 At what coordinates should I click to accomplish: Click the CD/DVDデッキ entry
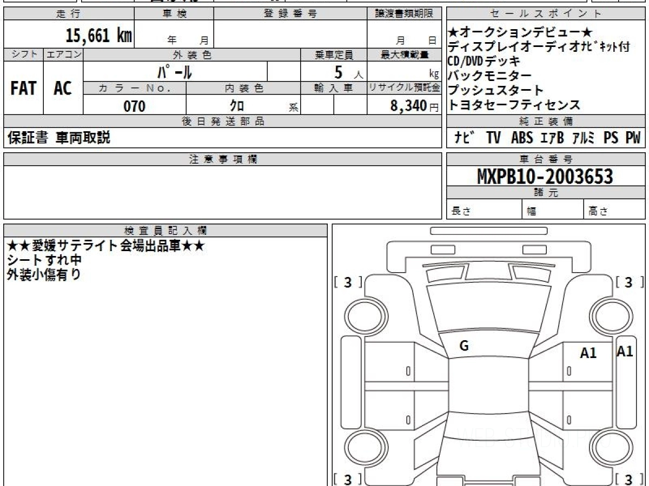pos(484,61)
